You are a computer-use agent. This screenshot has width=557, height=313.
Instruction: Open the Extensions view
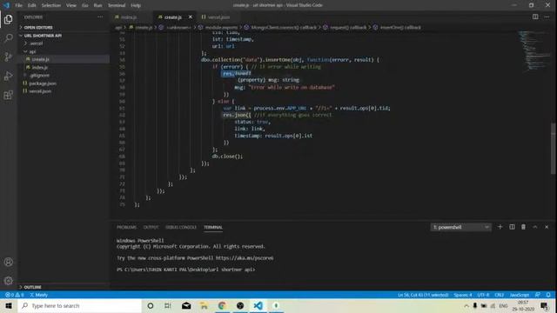pos(8,95)
